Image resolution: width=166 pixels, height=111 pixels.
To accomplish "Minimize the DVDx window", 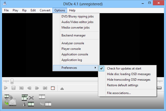I will coord(143,3).
